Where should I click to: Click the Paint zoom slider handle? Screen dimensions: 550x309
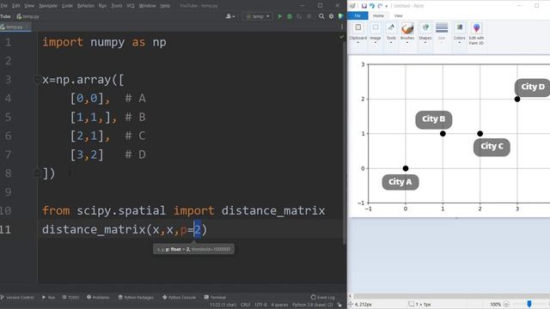[529, 304]
